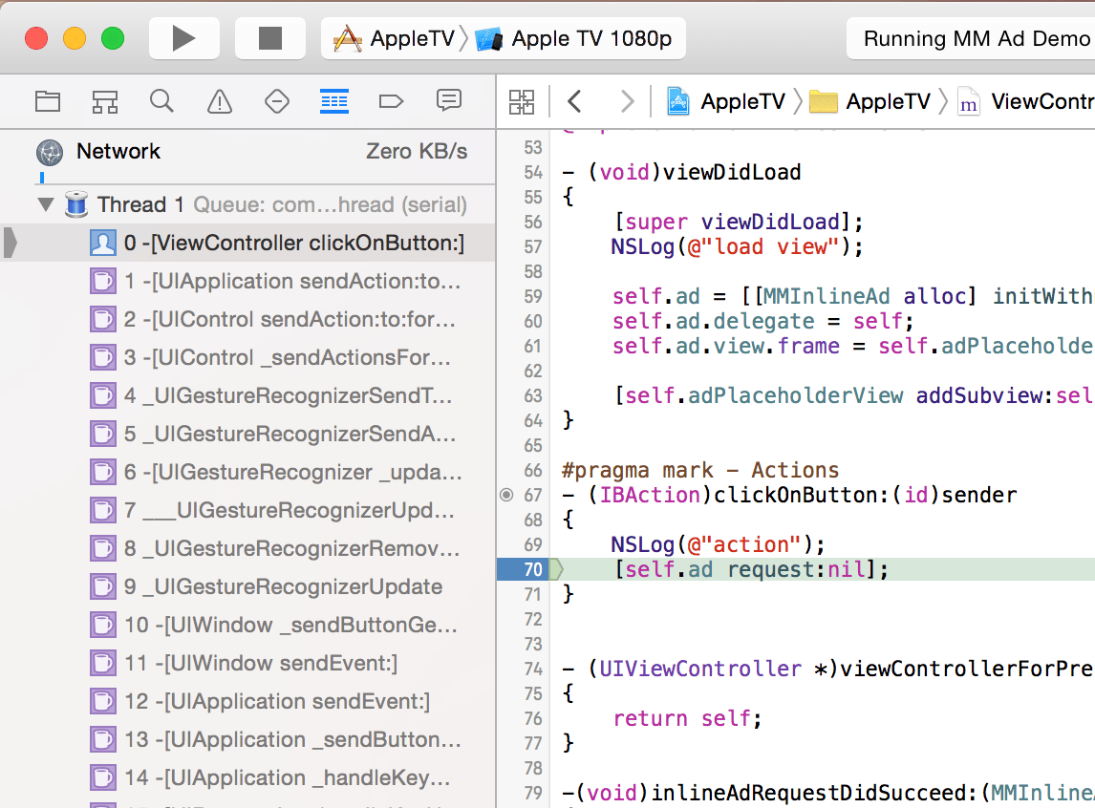Viewport: 1095px width, 808px height.
Task: Toggle the breakpoint on line 67
Action: point(505,495)
